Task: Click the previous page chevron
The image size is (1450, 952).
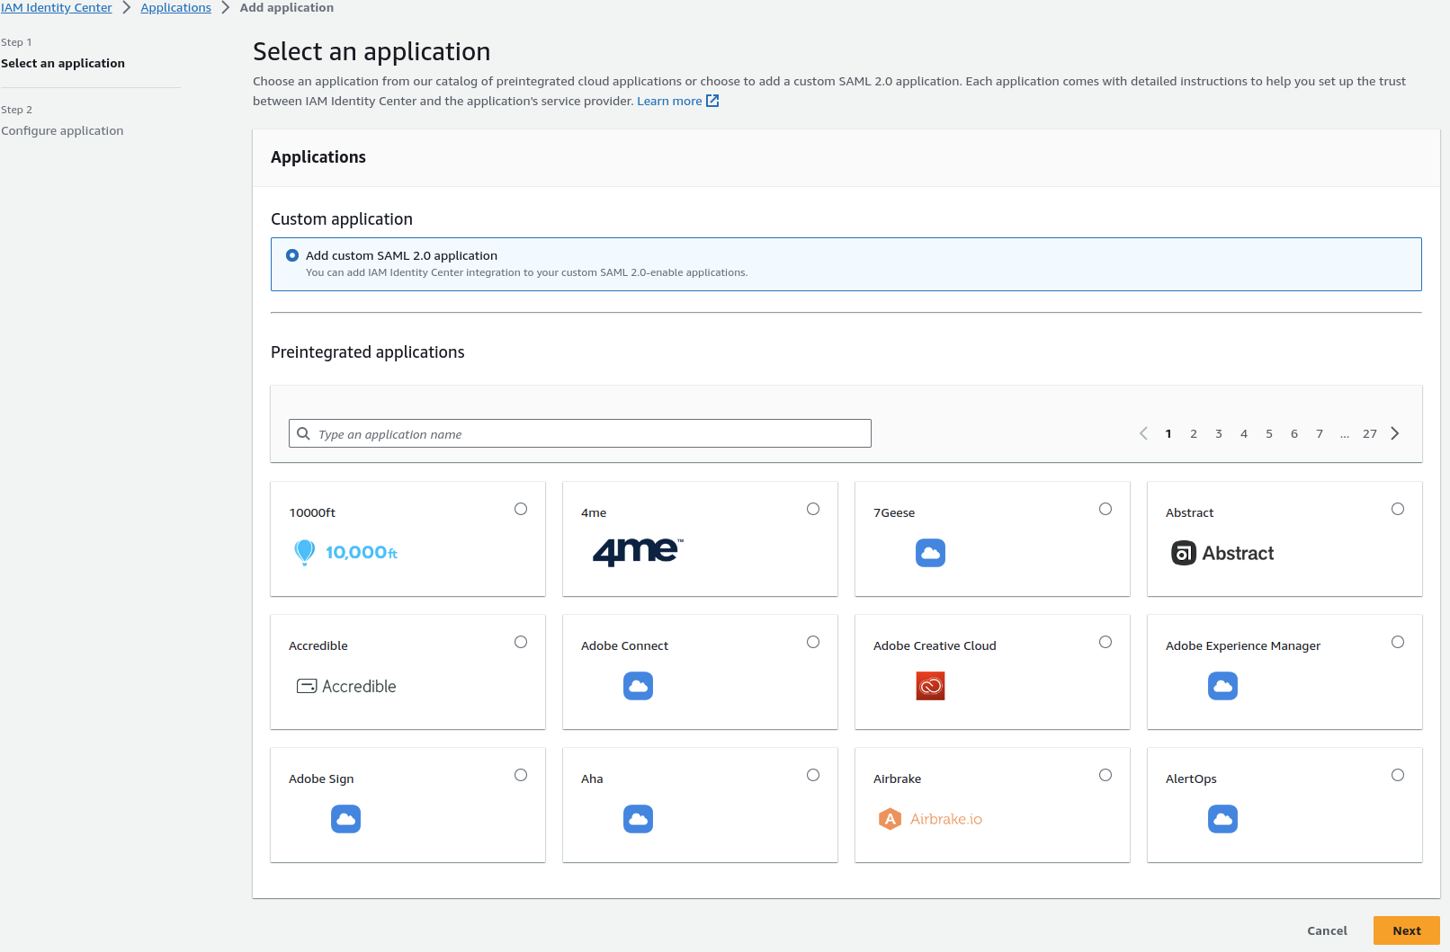Action: click(1143, 433)
